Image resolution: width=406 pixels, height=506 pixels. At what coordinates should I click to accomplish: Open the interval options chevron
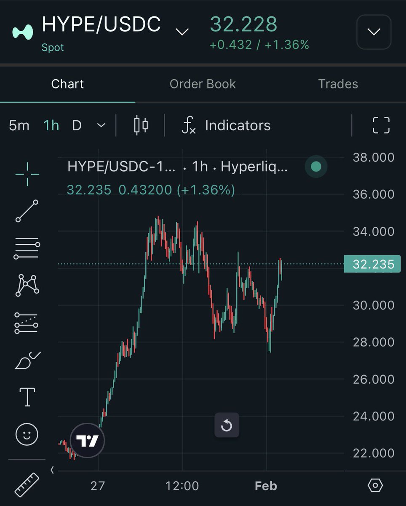[101, 125]
